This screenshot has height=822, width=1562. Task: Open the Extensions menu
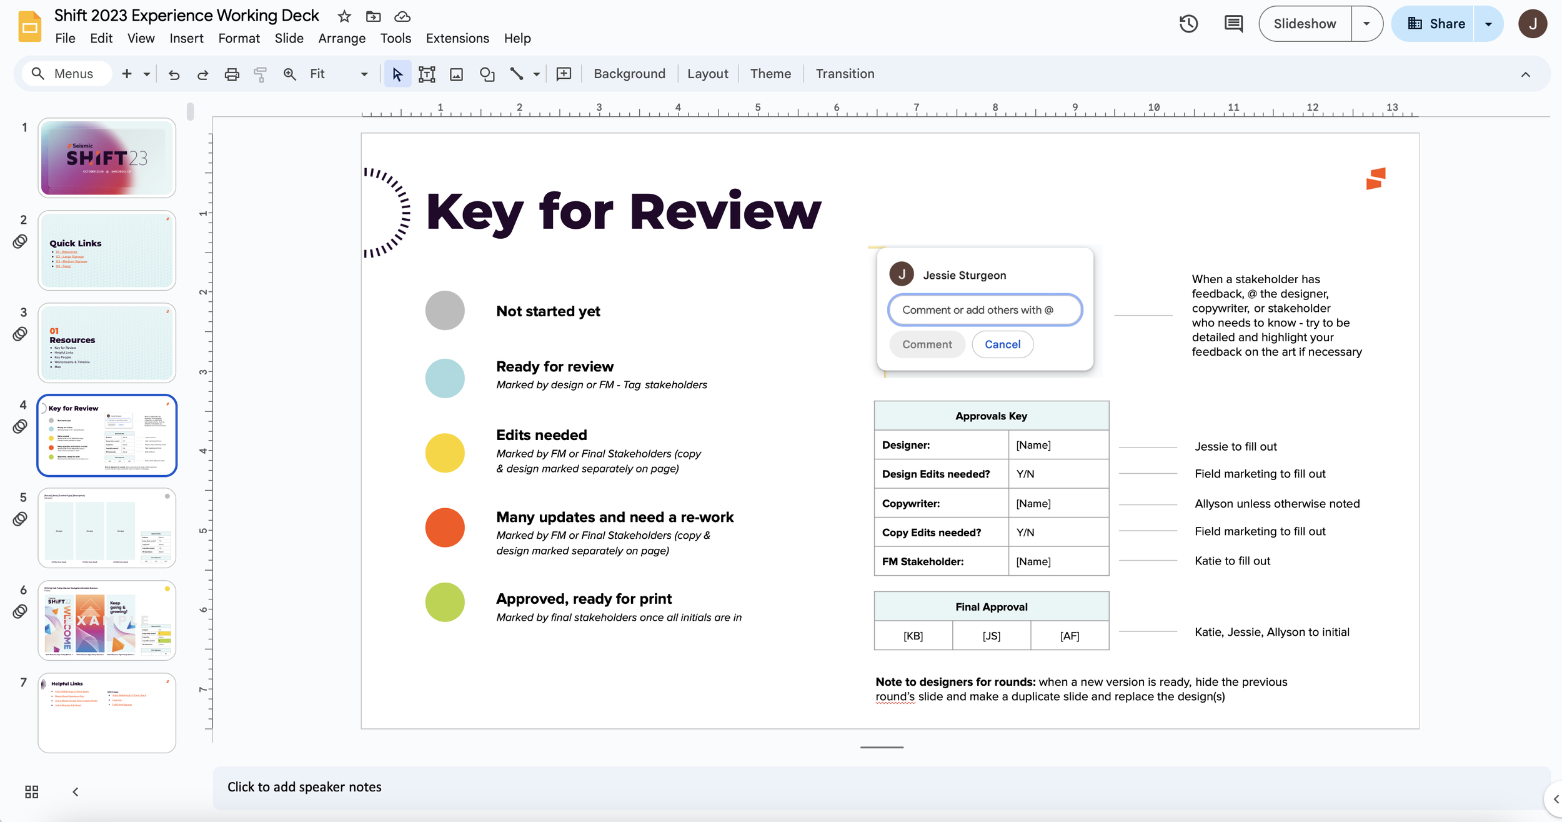(x=457, y=39)
